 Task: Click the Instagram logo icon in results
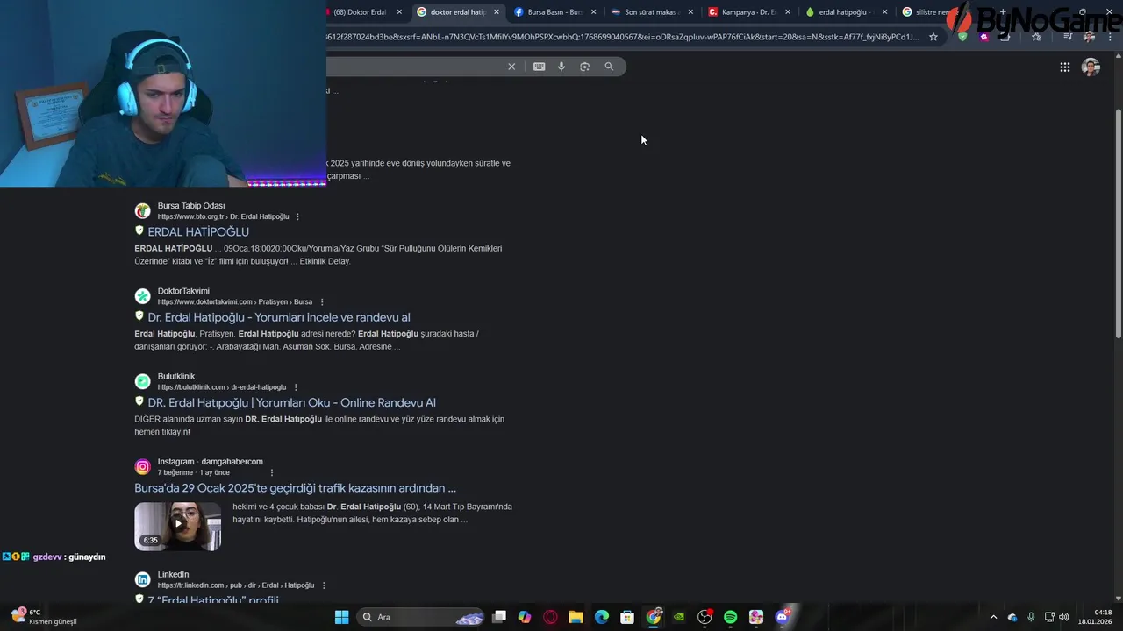click(142, 467)
